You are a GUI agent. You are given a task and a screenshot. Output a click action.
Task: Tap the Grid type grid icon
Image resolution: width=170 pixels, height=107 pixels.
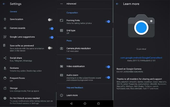pyautogui.click(x=61, y=31)
